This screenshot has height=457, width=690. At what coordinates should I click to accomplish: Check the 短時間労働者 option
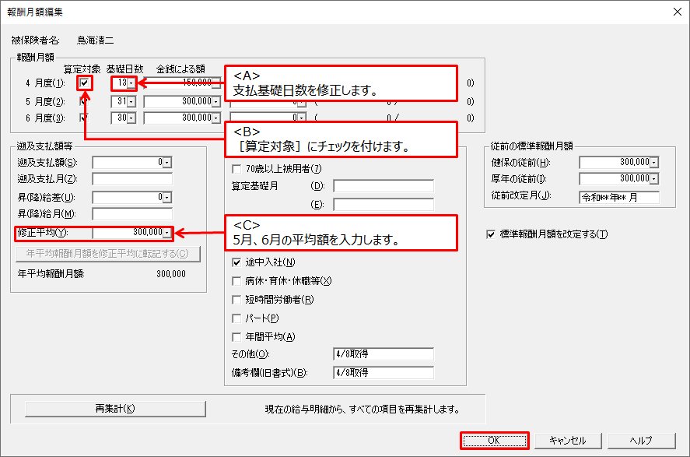tap(237, 300)
